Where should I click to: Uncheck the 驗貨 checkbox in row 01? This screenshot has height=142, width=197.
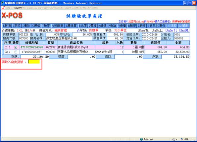(16, 47)
